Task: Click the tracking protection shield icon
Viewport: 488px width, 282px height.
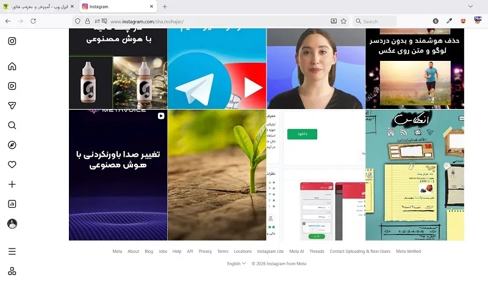Action: 78,21
